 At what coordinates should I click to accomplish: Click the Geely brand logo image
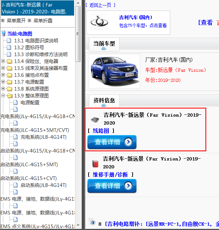[x=99, y=22]
